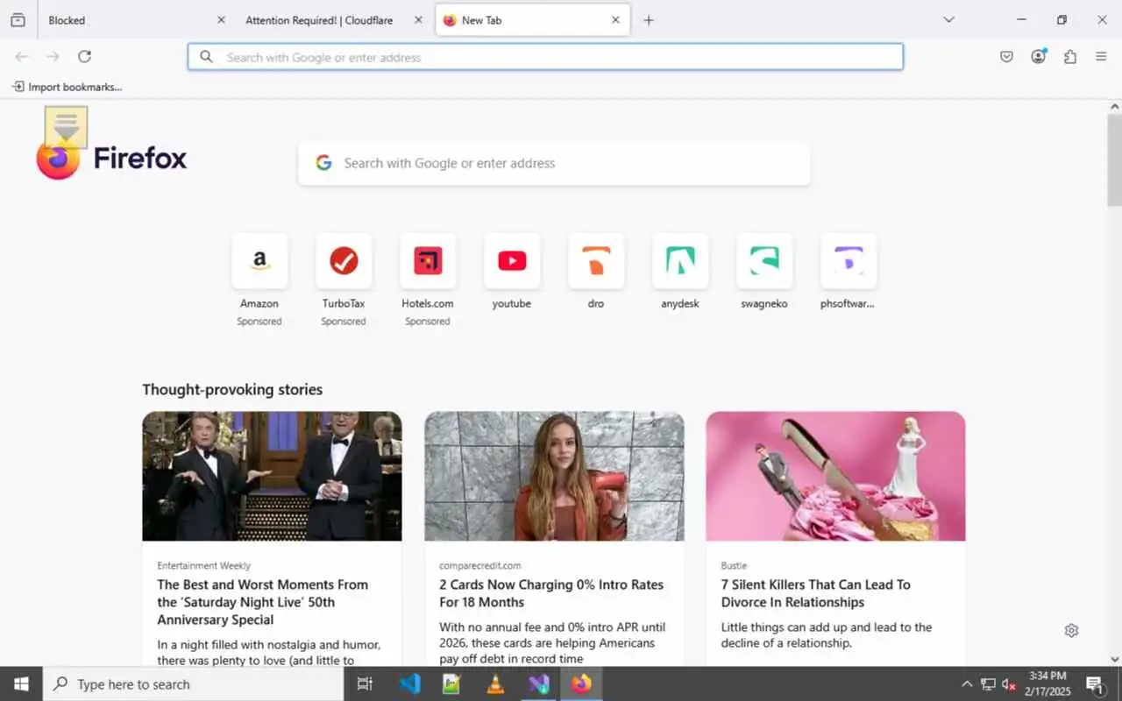
Task: Open the Windows Start menu
Action: (x=21, y=684)
